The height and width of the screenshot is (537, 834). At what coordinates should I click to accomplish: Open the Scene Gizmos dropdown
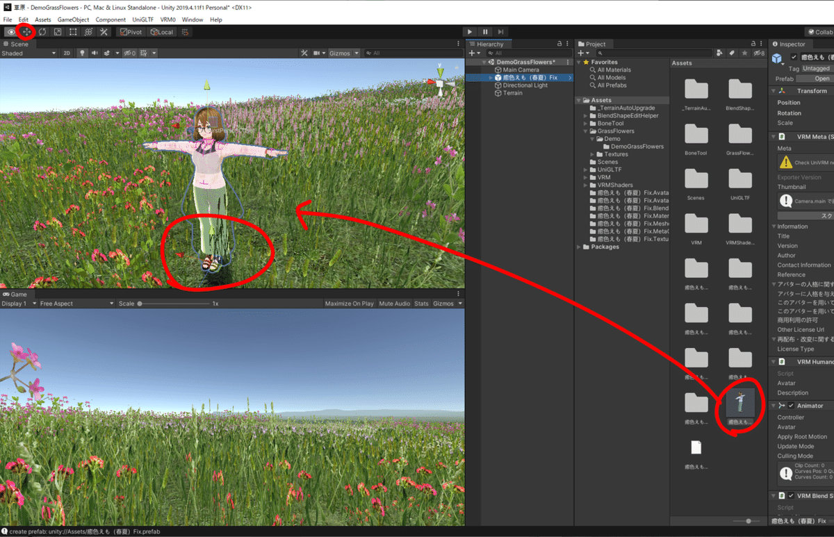tap(344, 53)
